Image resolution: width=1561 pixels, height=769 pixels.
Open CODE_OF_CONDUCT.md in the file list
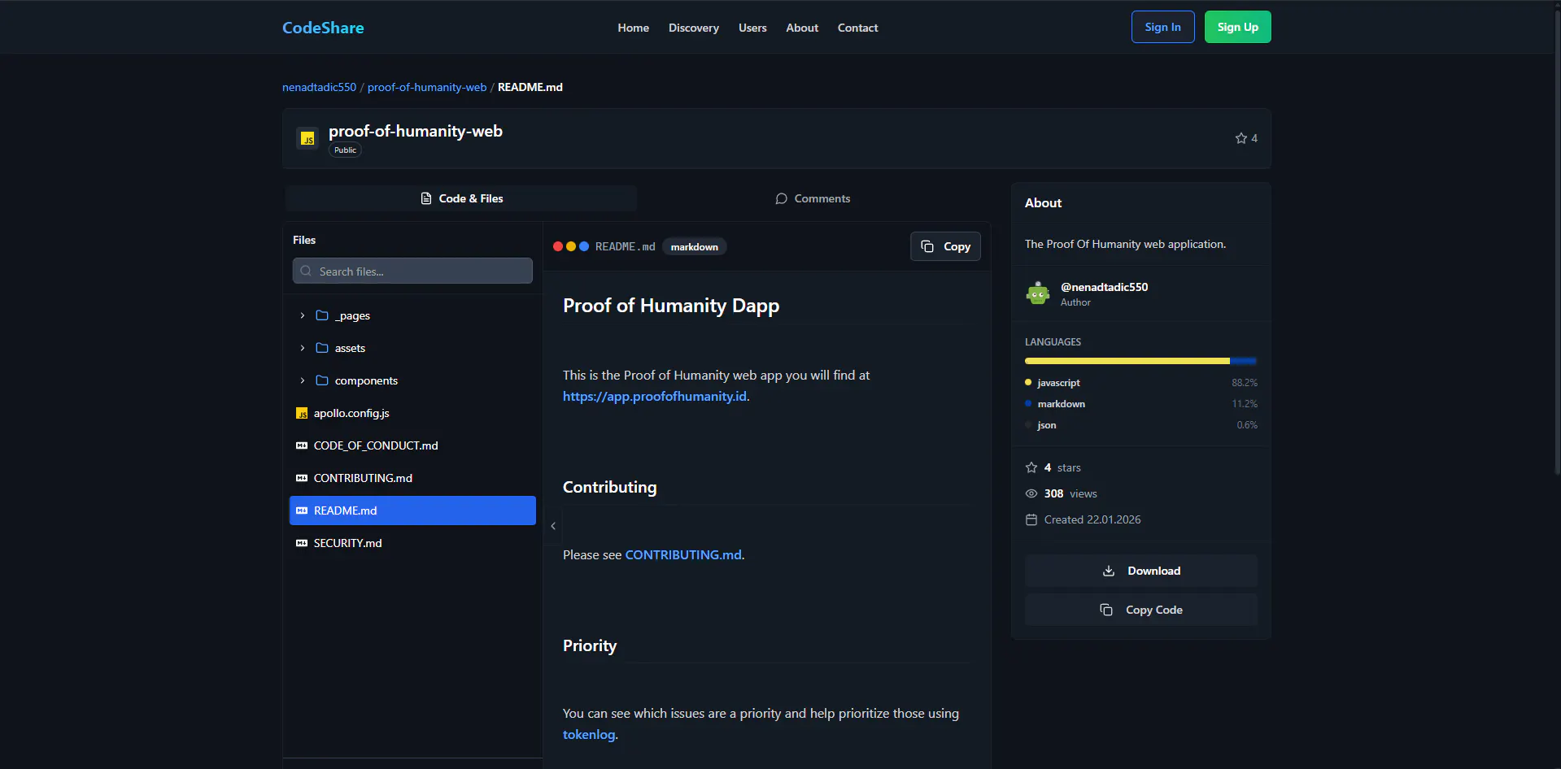(x=412, y=445)
